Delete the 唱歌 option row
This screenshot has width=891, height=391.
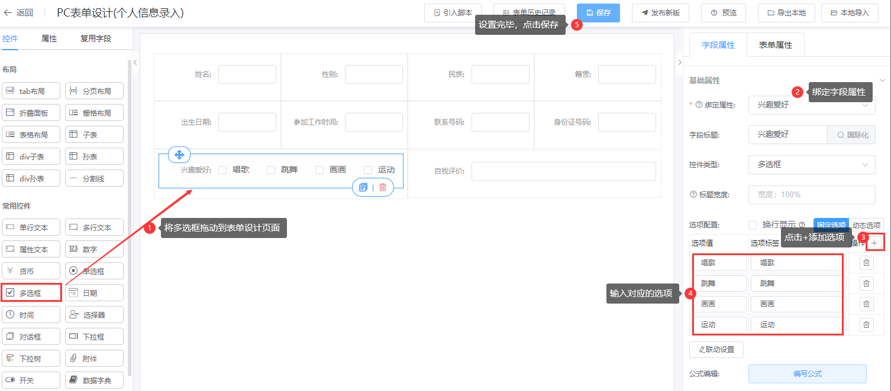866,263
